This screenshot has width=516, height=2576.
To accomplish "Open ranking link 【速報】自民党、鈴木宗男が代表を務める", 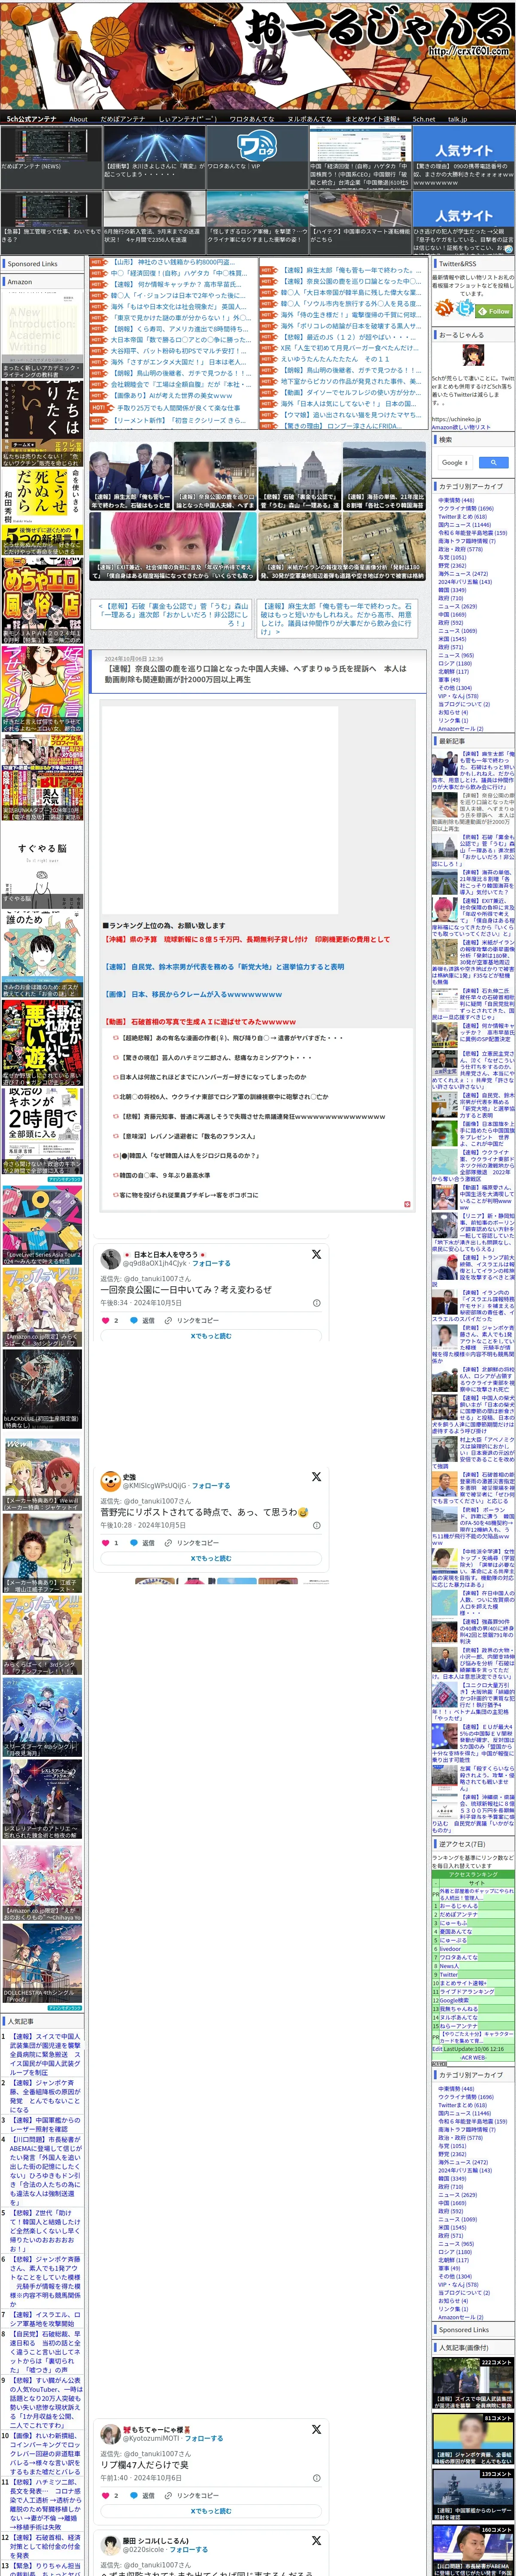I will pos(224,967).
